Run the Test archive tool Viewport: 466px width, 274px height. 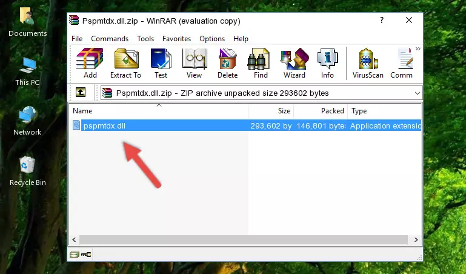(x=161, y=63)
